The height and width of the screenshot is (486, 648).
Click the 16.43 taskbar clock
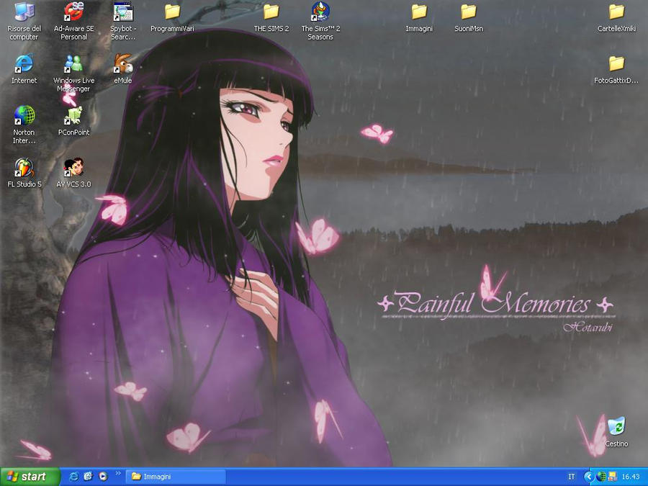pyautogui.click(x=631, y=477)
